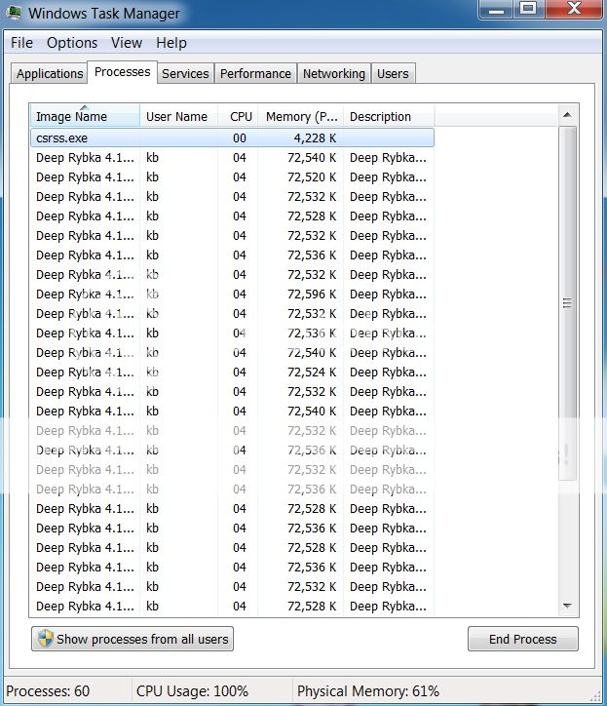The height and width of the screenshot is (706, 607).
Task: Click Show processes from all users
Action: click(x=133, y=639)
